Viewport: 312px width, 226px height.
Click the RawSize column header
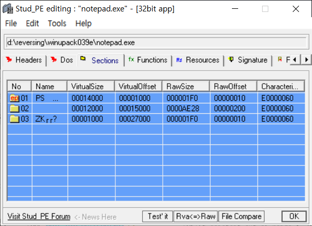coord(186,86)
